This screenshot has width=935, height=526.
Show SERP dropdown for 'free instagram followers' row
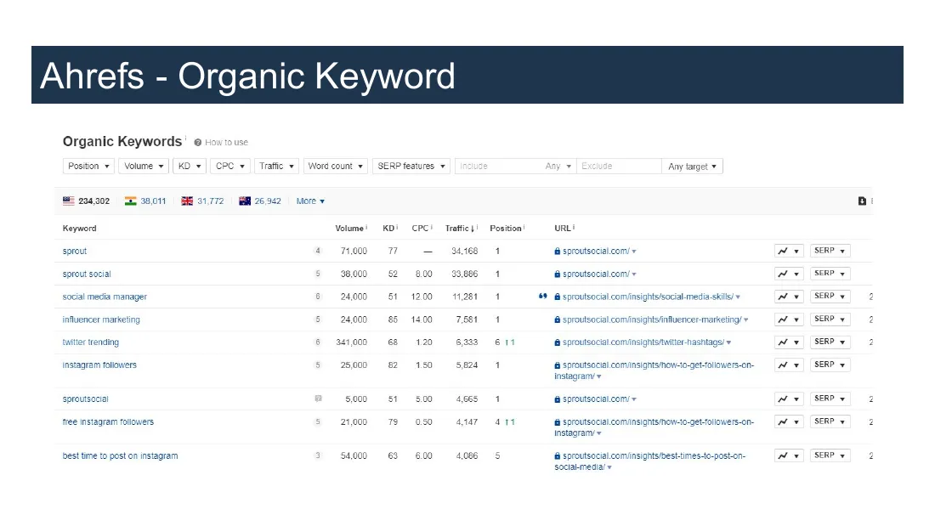coord(830,421)
